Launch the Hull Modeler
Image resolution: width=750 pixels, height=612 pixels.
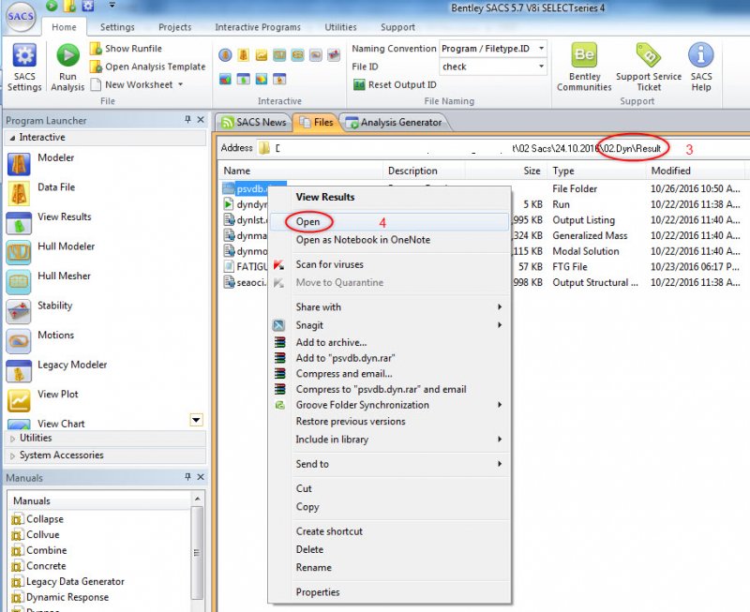pyautogui.click(x=52, y=252)
